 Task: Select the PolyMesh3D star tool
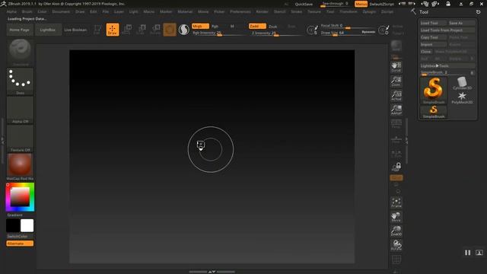pos(462,97)
